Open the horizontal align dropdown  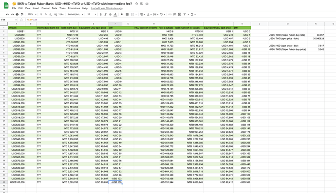(142, 14)
